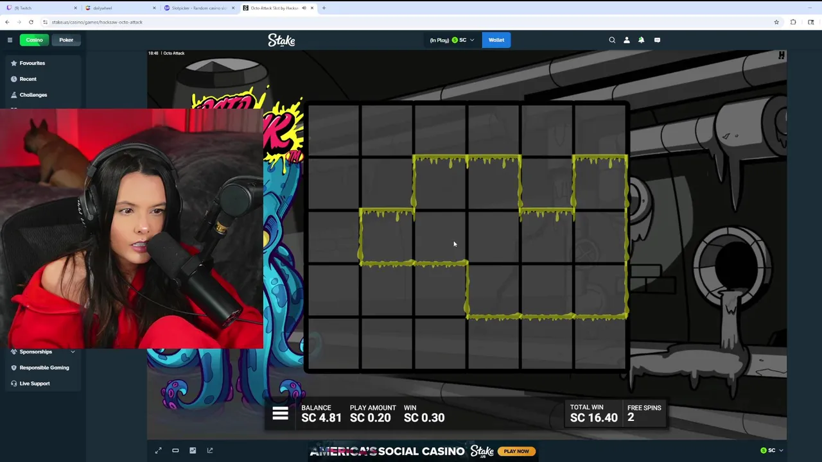This screenshot has width=822, height=462.
Task: Open the bottom-right SC currency selector
Action: click(x=771, y=450)
